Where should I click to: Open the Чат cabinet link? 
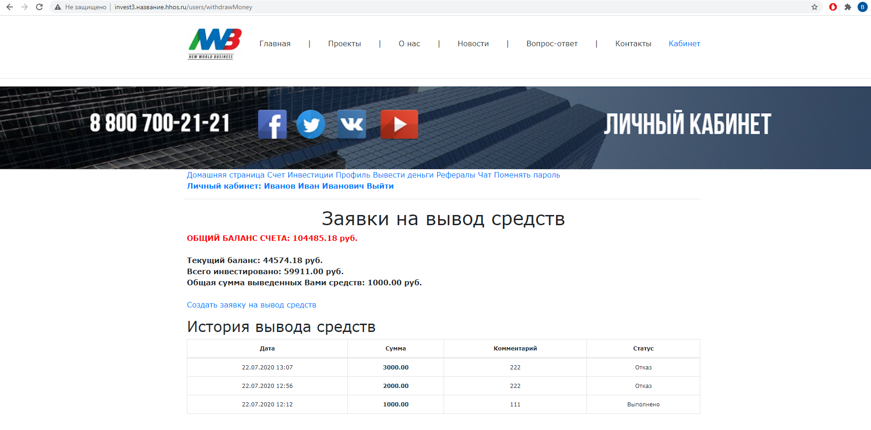[485, 175]
